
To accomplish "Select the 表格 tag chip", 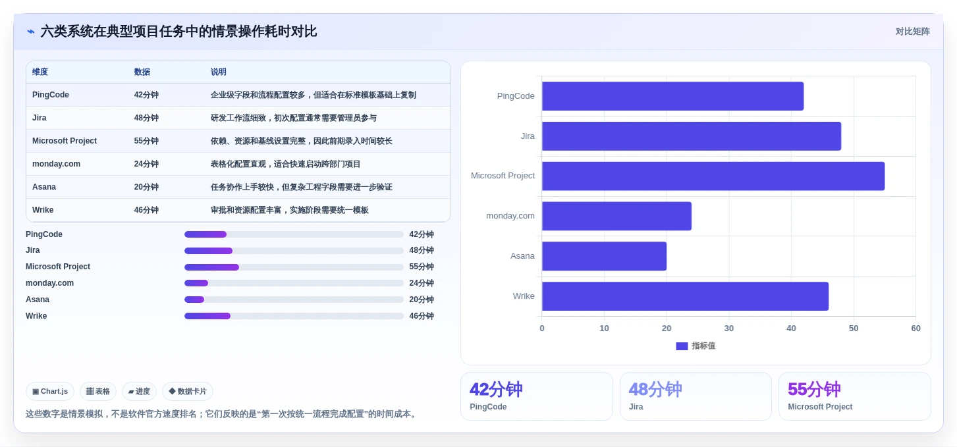I will (98, 391).
